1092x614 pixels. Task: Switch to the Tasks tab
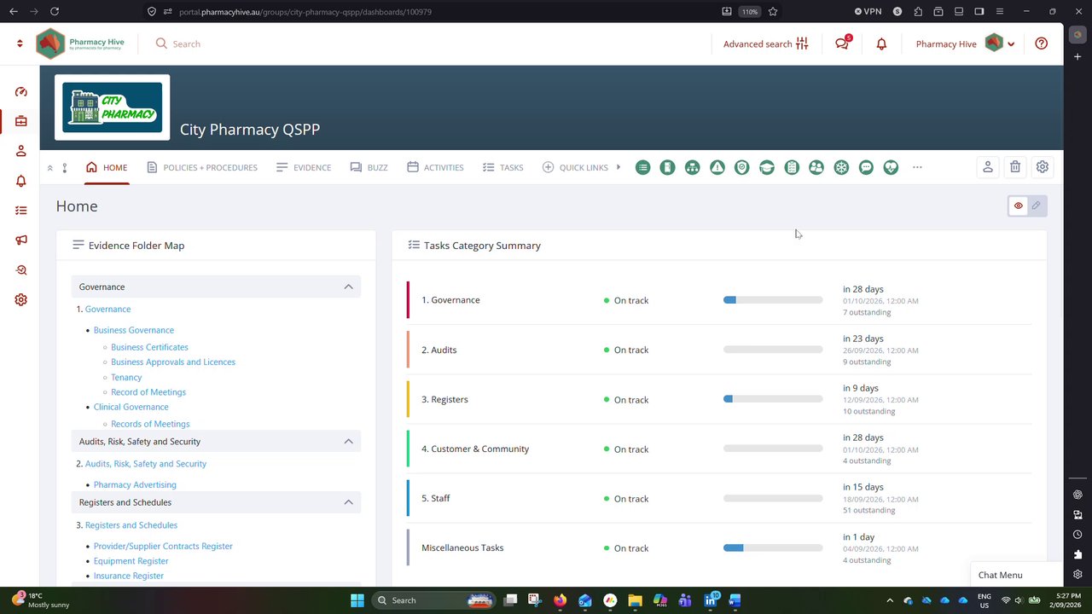(502, 167)
